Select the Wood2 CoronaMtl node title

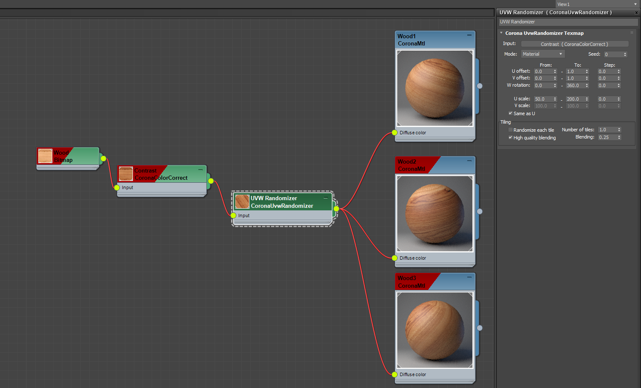pos(411,165)
